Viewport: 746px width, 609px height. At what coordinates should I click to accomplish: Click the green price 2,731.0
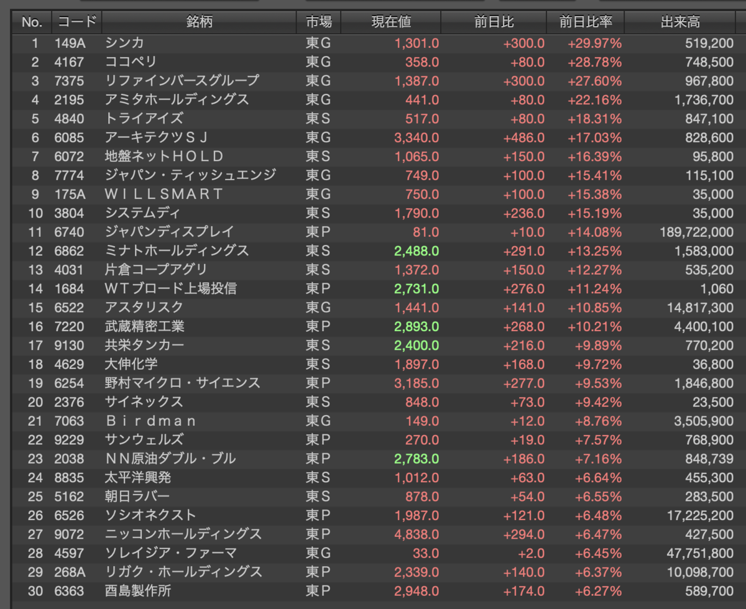point(417,288)
